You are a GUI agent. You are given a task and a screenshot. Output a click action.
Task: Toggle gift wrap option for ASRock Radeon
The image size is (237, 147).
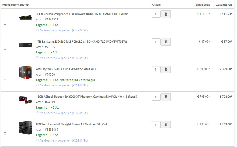click(x=37, y=113)
